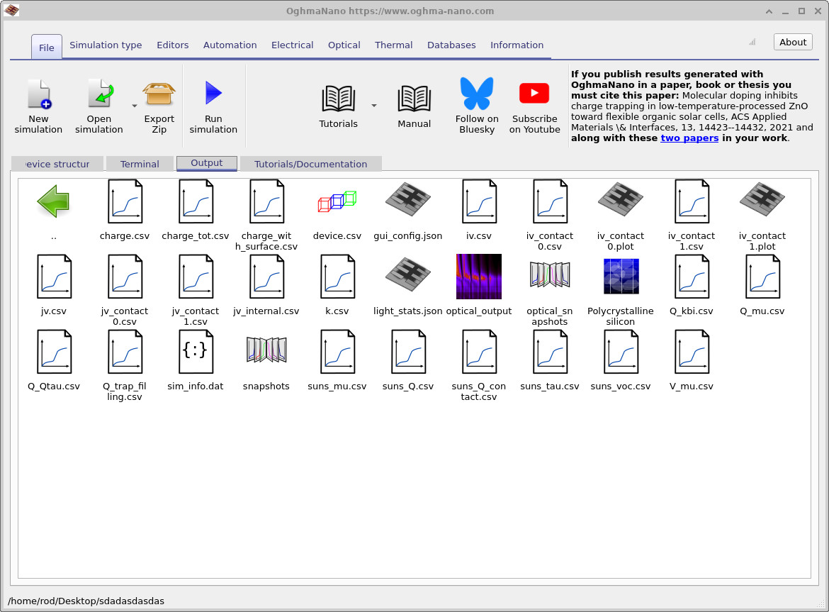
Task: Open the device.csv file
Action: pyautogui.click(x=337, y=201)
